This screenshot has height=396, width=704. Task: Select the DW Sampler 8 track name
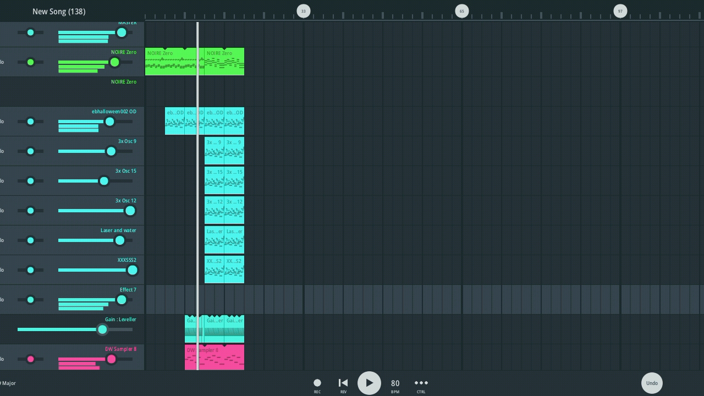click(121, 349)
